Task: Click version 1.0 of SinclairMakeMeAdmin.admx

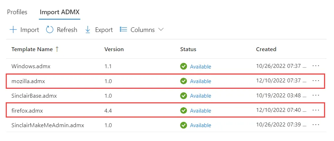Action: point(108,125)
